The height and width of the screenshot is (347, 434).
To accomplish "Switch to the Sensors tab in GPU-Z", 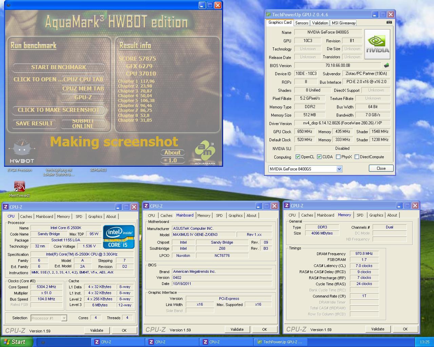I will pos(302,23).
